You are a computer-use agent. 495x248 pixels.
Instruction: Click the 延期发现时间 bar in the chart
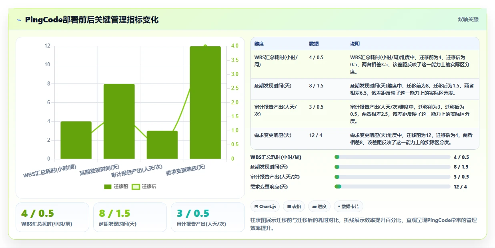pos(119,121)
